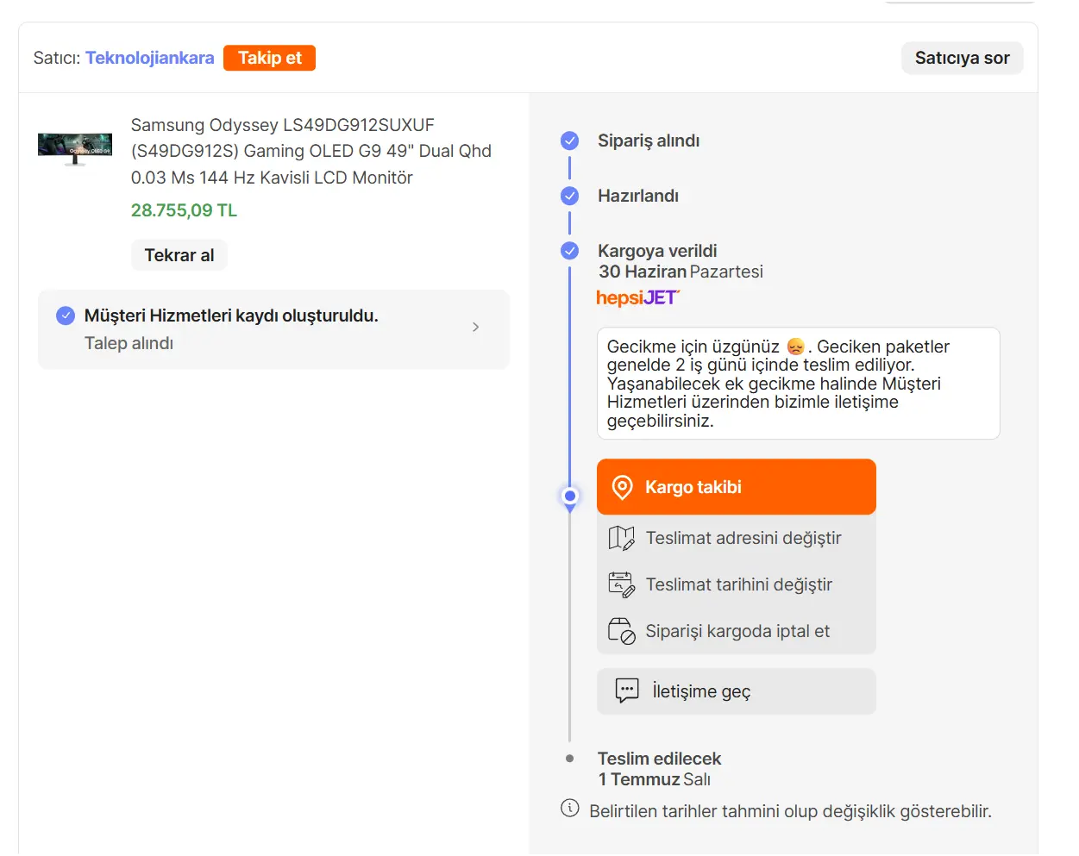Select the Talep alındı status text
The width and height of the screenshot is (1079, 856).
point(129,343)
